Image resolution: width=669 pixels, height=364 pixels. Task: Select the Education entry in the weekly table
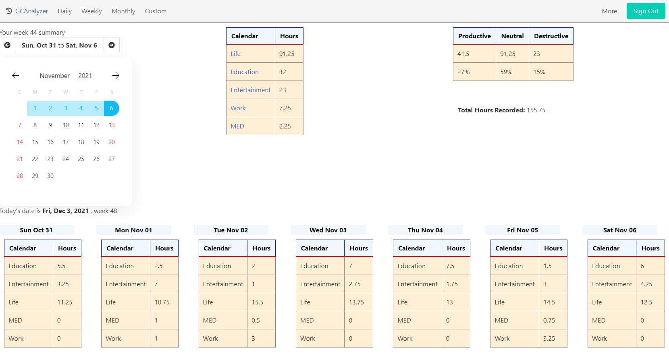tap(245, 72)
